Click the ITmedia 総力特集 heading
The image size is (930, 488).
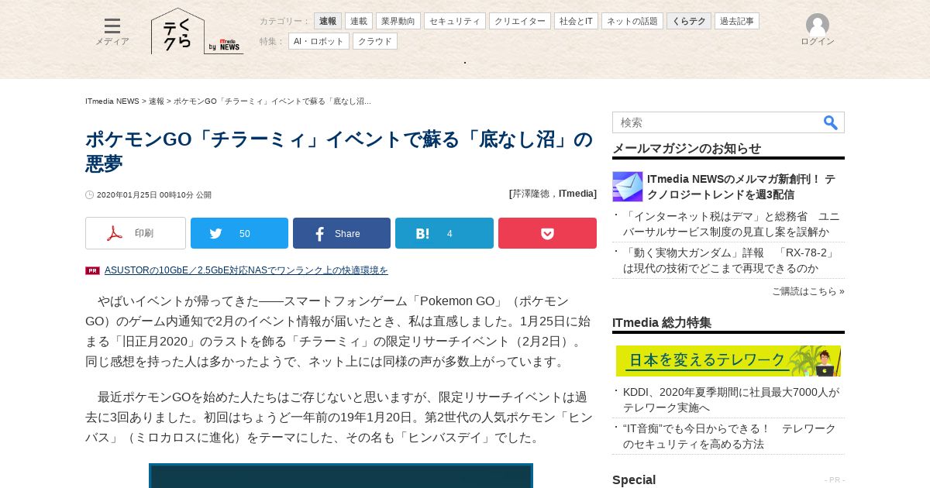[662, 322]
